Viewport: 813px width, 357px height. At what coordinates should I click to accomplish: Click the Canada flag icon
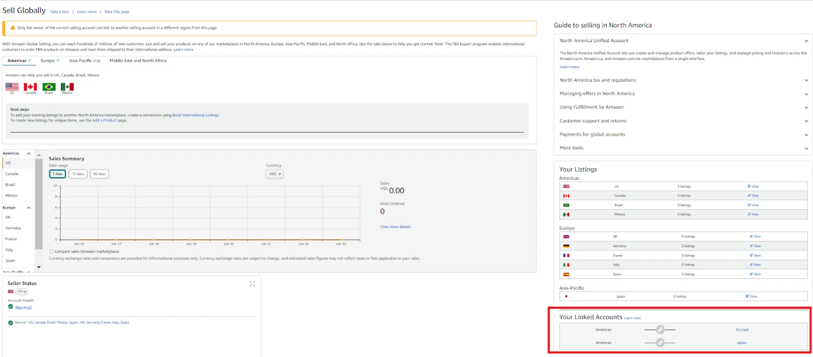(30, 86)
